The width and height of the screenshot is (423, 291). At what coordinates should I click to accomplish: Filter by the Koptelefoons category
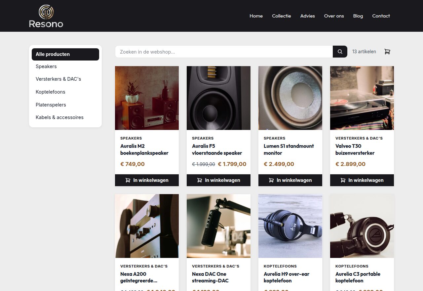point(65,92)
